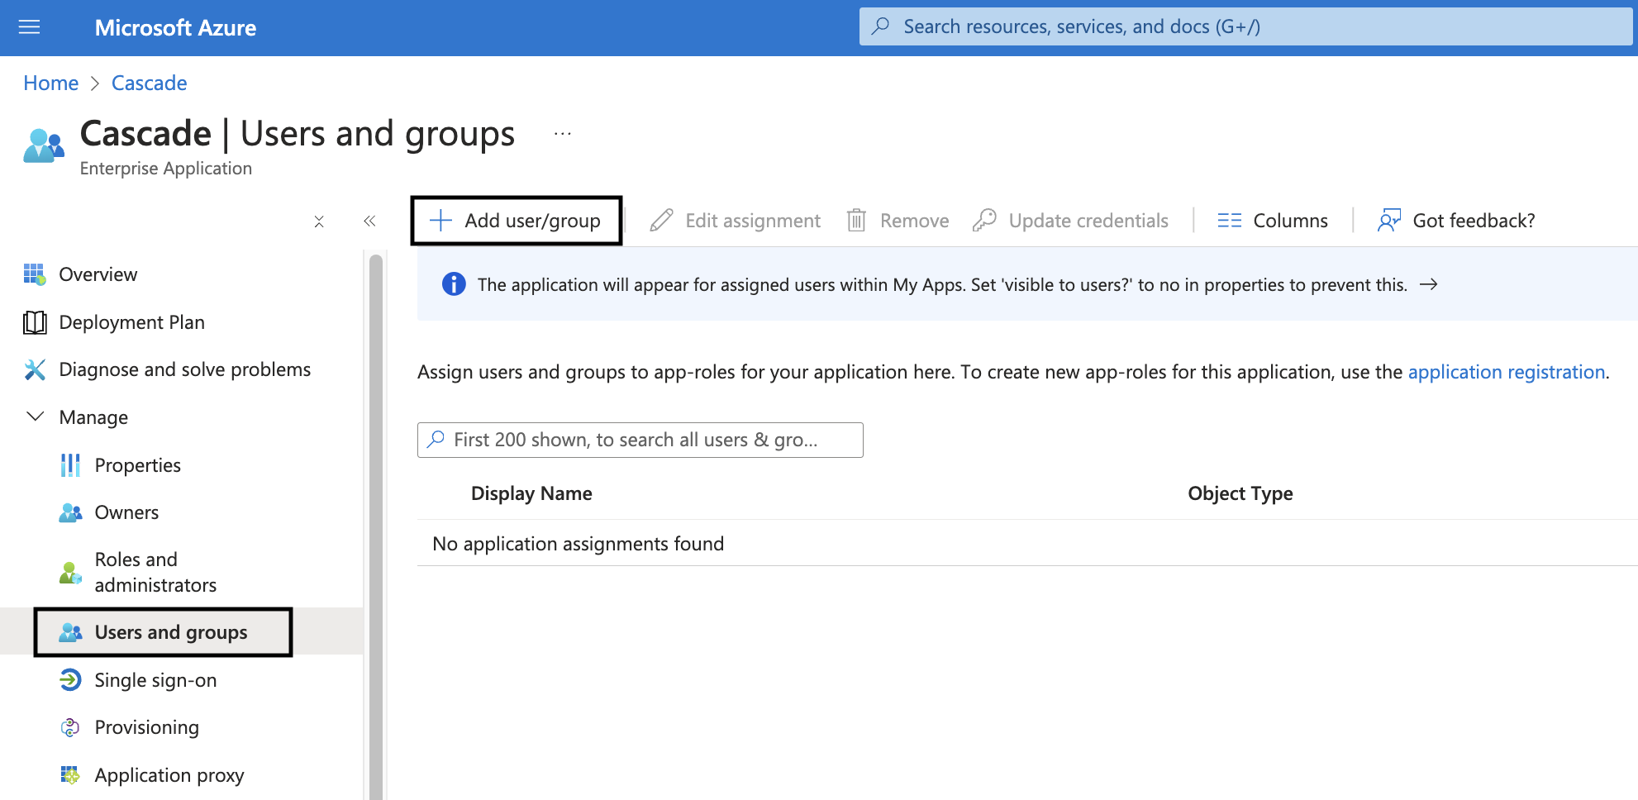Click the Provisioning icon in sidebar

point(70,727)
